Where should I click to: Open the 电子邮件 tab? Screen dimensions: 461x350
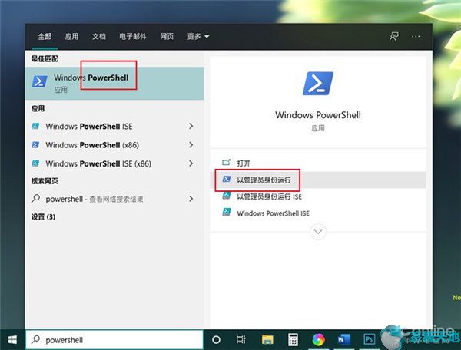[133, 36]
